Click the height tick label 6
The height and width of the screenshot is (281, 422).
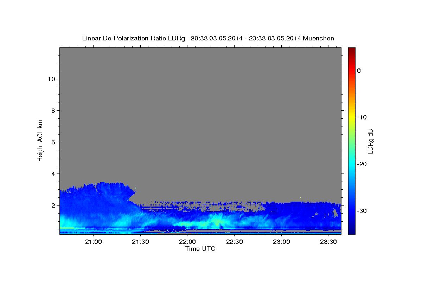[x=53, y=142]
